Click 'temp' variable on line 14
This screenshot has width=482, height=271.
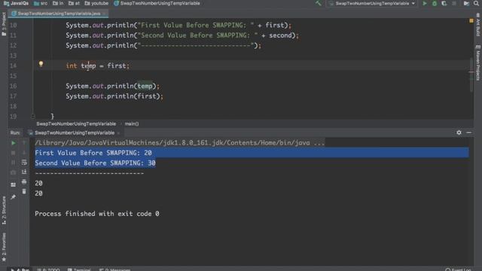(89, 65)
